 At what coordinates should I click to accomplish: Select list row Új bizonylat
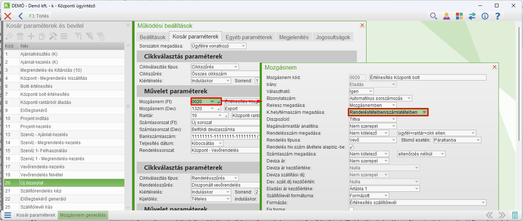point(64,183)
